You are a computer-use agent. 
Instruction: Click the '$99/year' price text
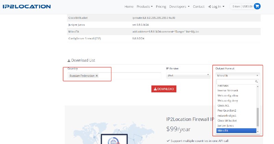[x=178, y=129]
